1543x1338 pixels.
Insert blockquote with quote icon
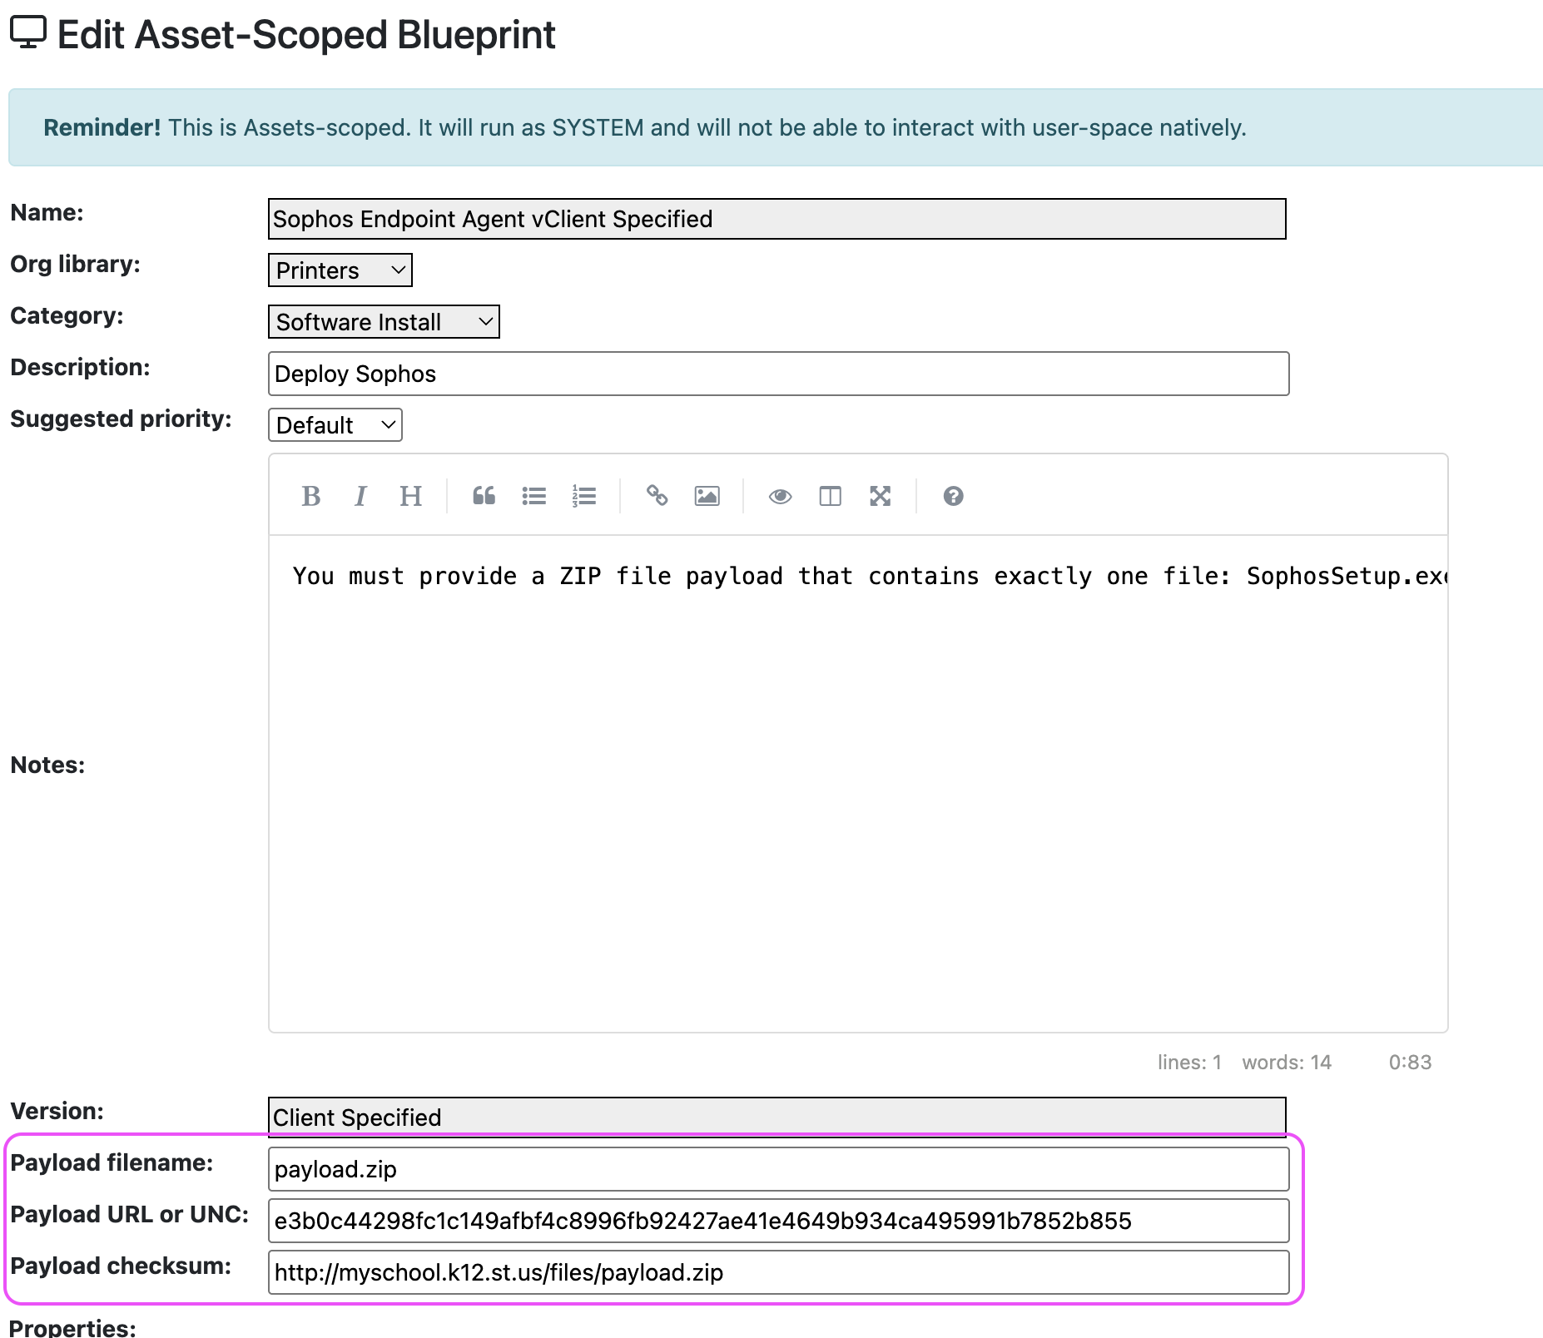(x=484, y=496)
